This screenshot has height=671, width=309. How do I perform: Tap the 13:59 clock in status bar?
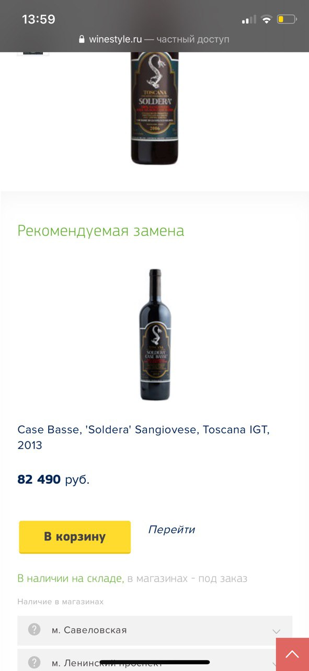39,19
